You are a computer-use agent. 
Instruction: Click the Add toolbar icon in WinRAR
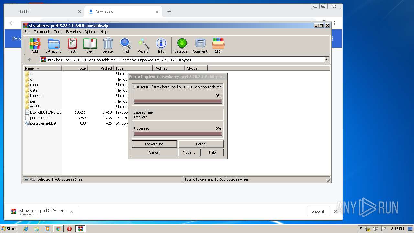(x=35, y=45)
